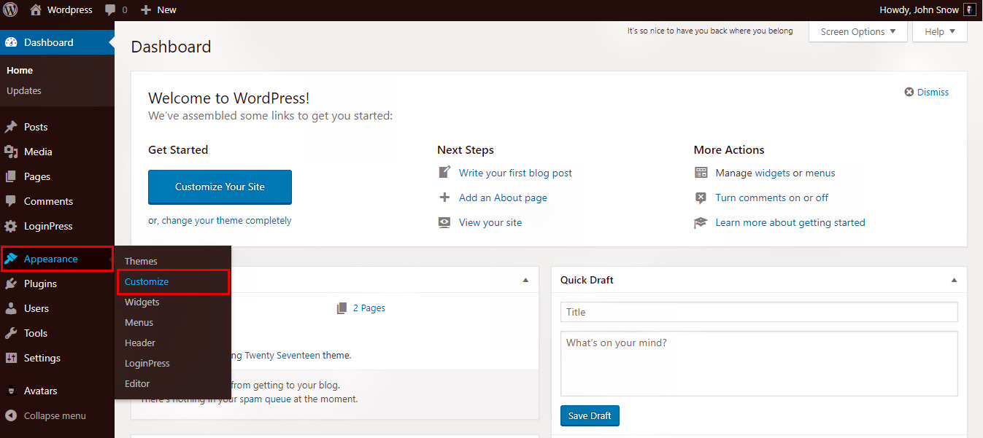Select the Dashboard gauge icon
The image size is (983, 438).
[11, 42]
